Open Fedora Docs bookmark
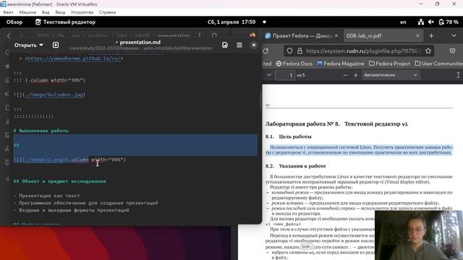 pyautogui.click(x=294, y=64)
